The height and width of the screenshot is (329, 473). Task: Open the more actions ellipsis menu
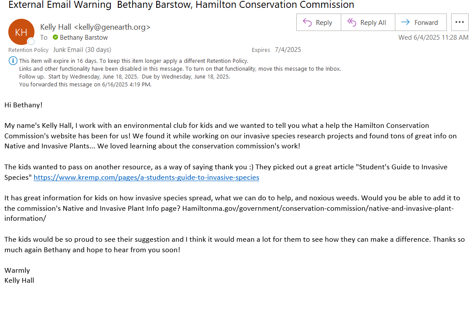click(x=459, y=22)
